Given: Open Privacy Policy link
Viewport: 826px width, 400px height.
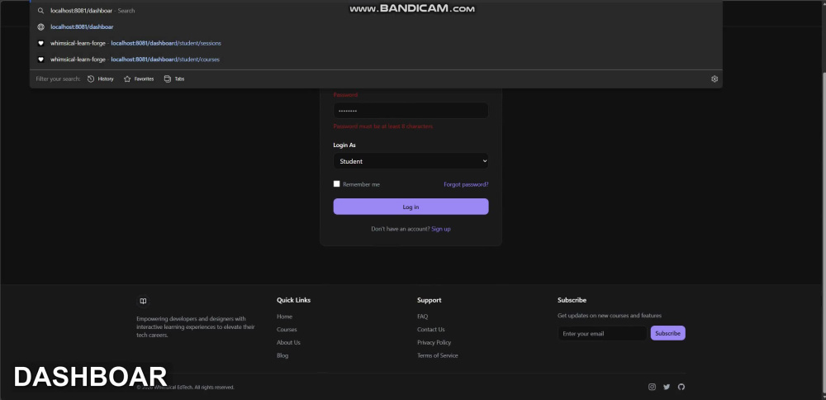Looking at the screenshot, I should pyautogui.click(x=434, y=342).
